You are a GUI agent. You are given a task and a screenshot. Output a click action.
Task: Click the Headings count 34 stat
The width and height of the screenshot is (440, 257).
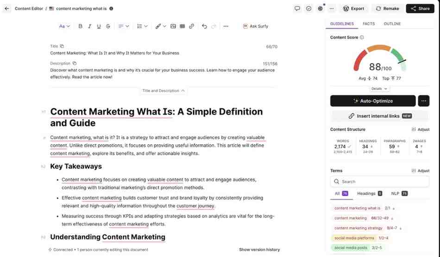[x=368, y=147]
